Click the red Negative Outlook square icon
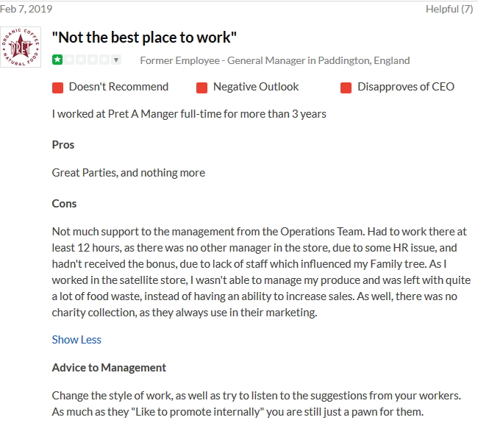 pos(202,88)
